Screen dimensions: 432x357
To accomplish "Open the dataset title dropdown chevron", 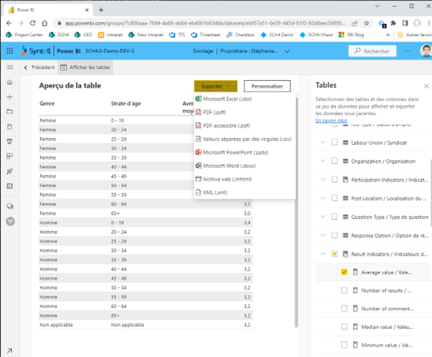I will point(287,51).
